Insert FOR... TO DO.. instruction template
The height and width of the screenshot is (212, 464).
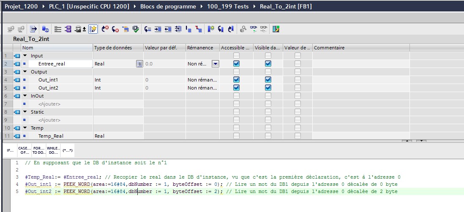coord(38,150)
